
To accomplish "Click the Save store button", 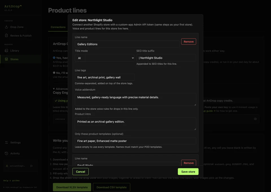I will (x=188, y=171).
